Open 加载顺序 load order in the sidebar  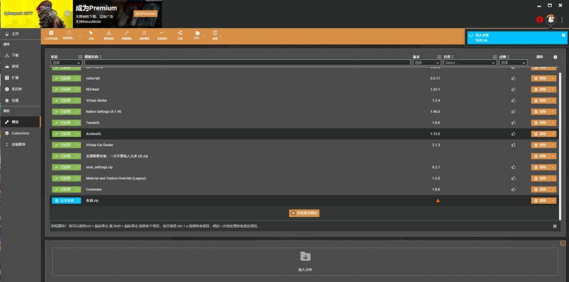pyautogui.click(x=21, y=144)
